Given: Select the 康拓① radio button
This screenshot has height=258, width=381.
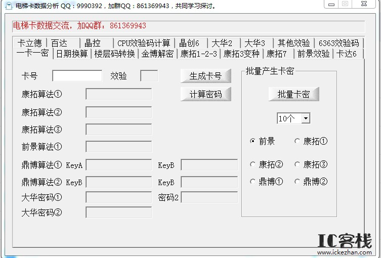Looking at the screenshot, I should (x=298, y=142).
